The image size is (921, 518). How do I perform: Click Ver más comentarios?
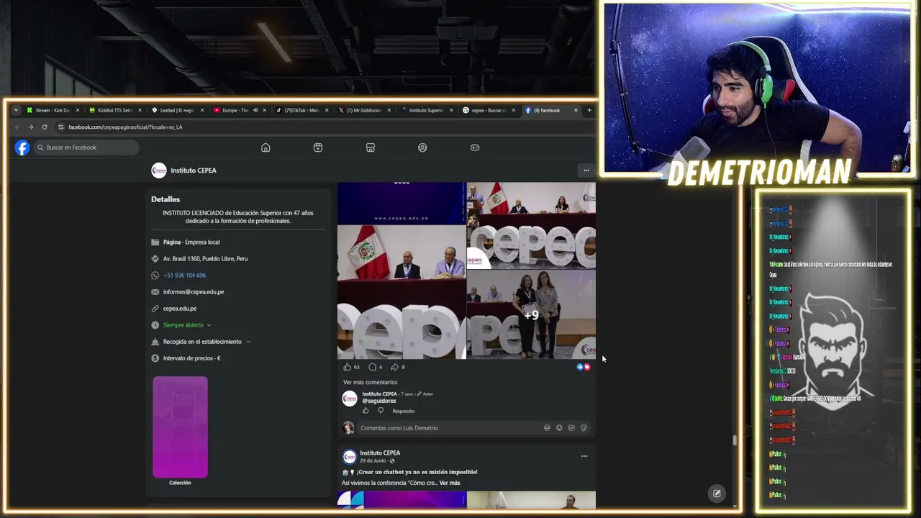pyautogui.click(x=370, y=383)
